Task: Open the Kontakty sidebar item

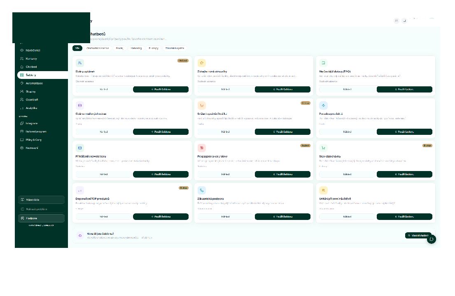Action: click(x=41, y=58)
